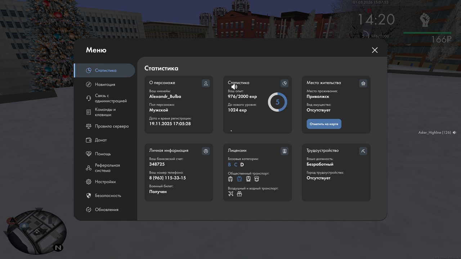Click the referral nodes icon
The width and height of the screenshot is (461, 259).
pyautogui.click(x=89, y=168)
